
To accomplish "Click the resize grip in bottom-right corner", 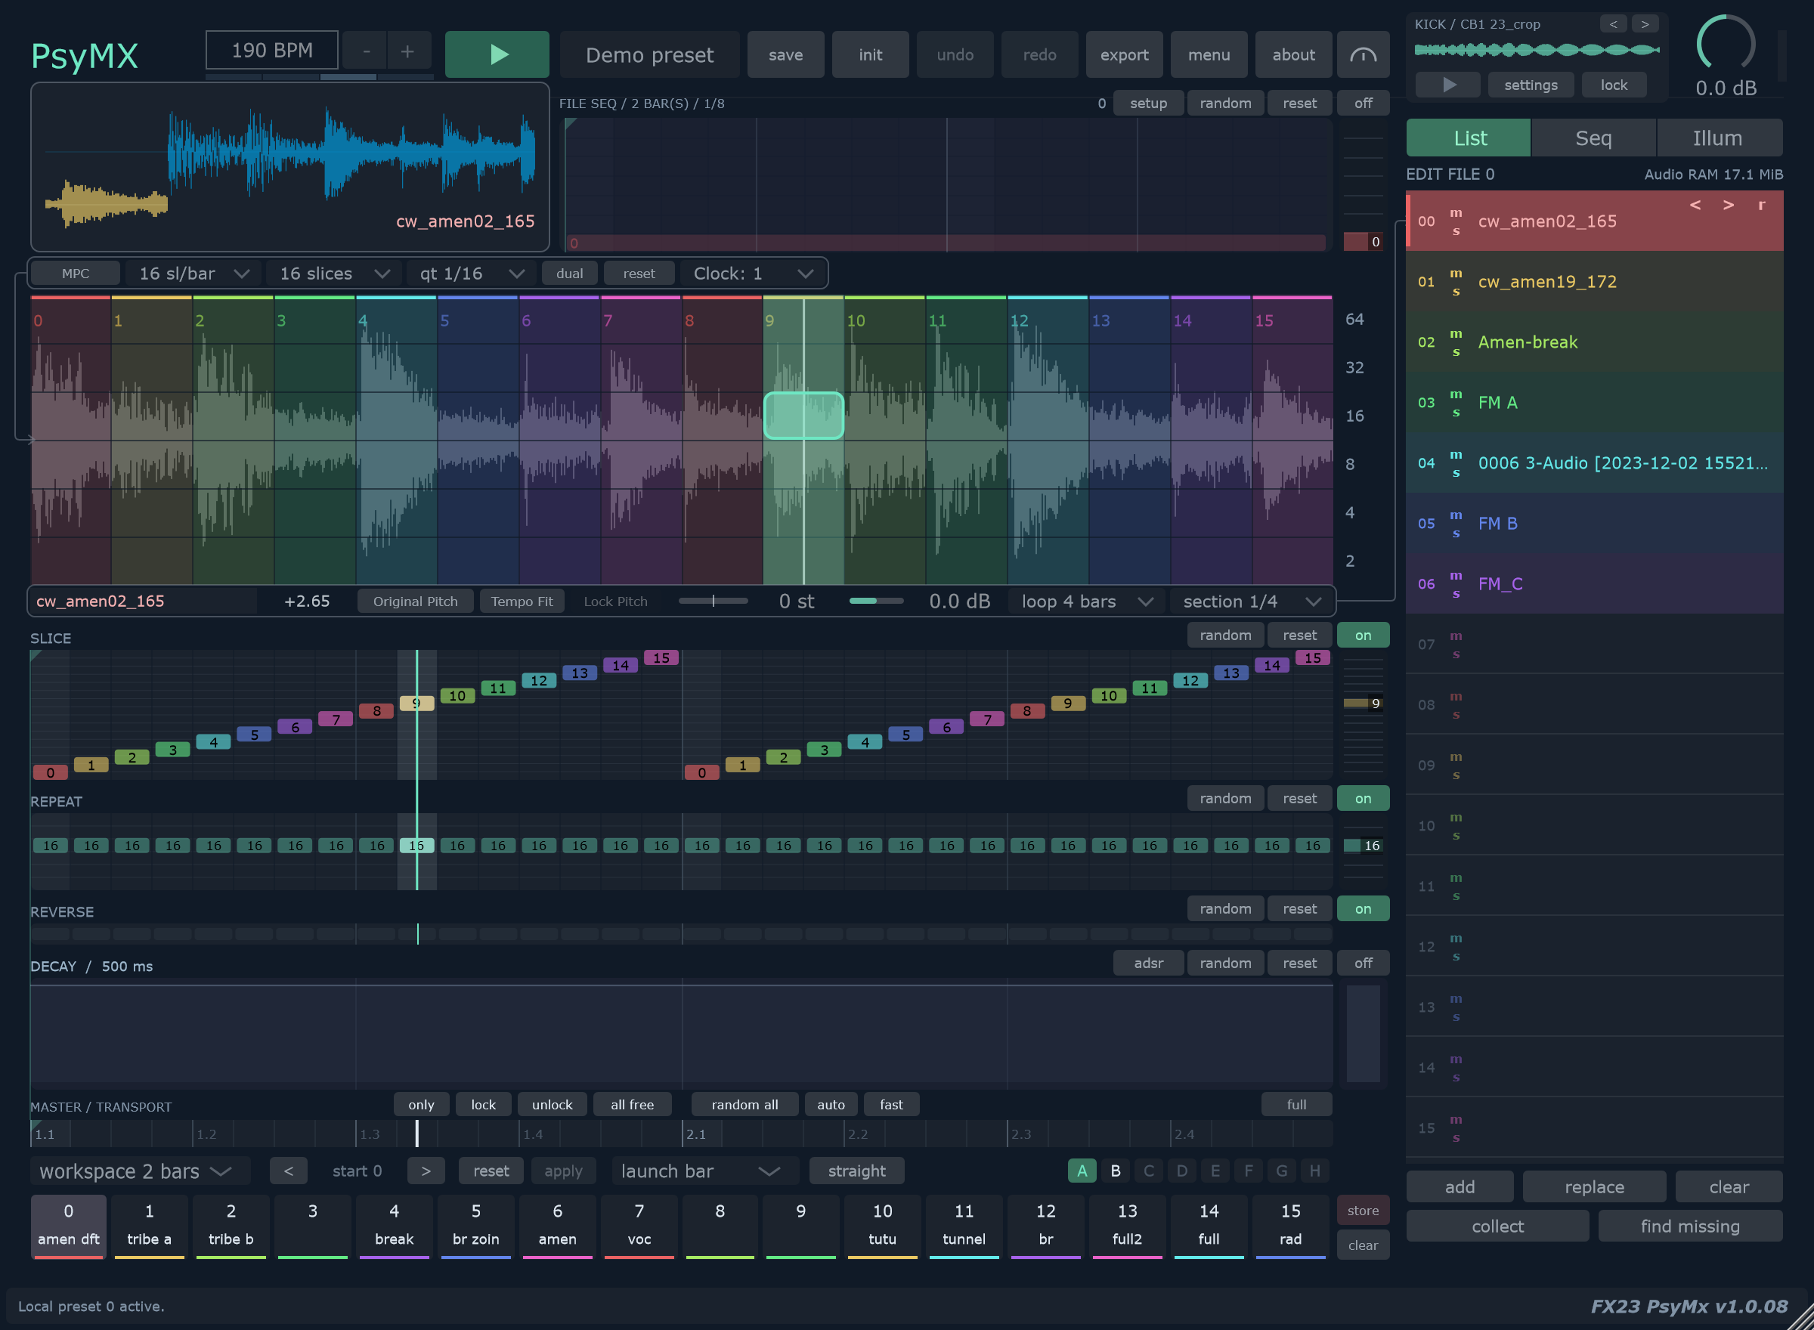I will point(1800,1316).
